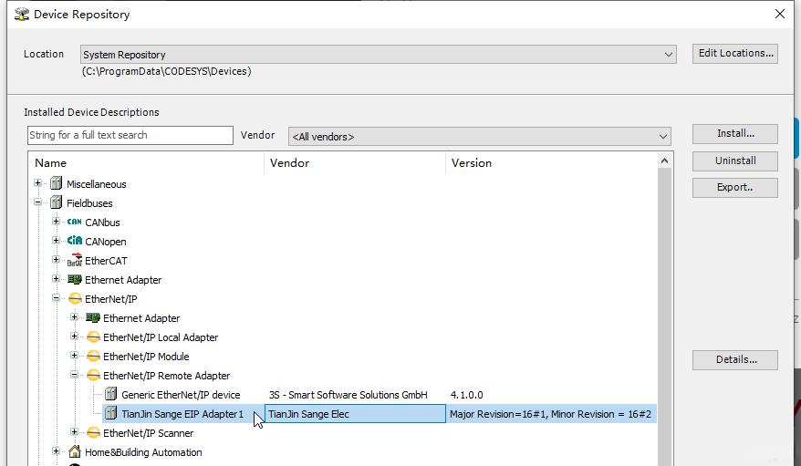Select the EtherNet/IP Module label
Image resolution: width=801 pixels, height=466 pixels.
click(146, 357)
